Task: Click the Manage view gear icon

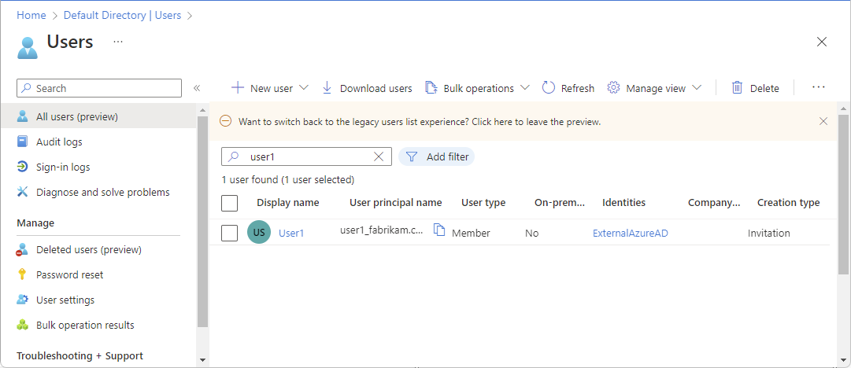Action: 613,88
